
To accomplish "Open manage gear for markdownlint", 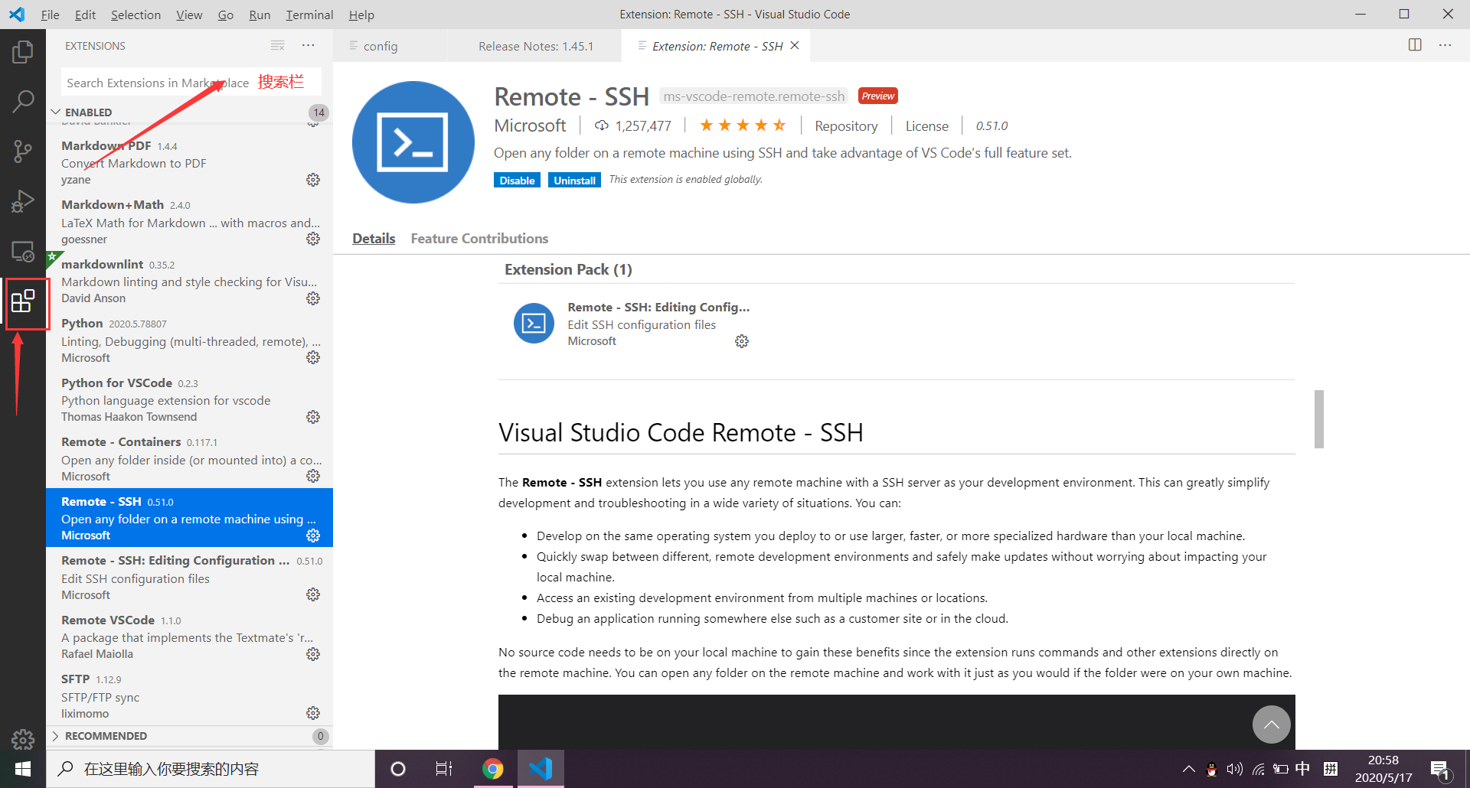I will point(313,298).
